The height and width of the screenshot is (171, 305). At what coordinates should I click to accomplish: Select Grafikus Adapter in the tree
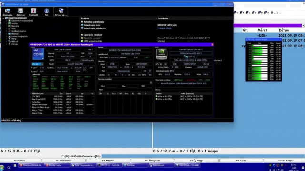[19, 31]
